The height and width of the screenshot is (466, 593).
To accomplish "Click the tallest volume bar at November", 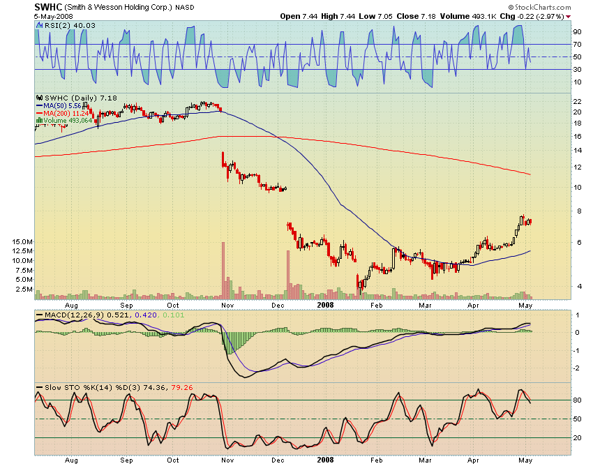I will click(223, 271).
